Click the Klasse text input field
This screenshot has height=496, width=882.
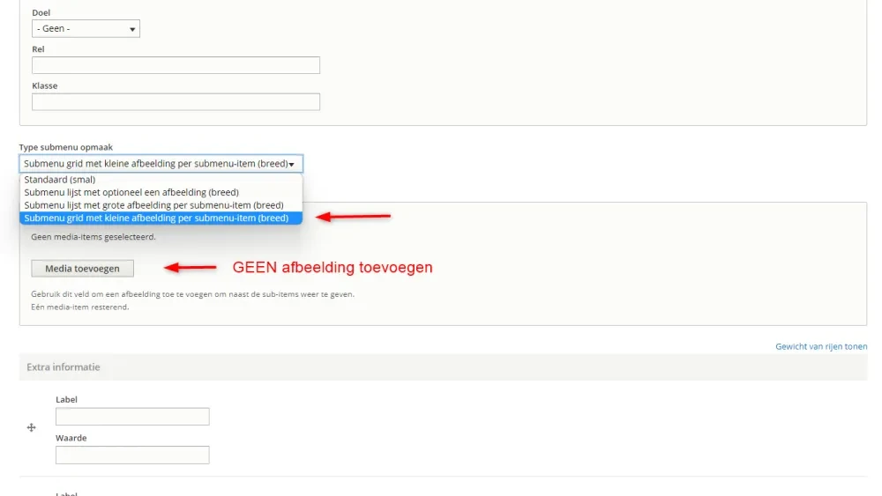[x=176, y=101]
